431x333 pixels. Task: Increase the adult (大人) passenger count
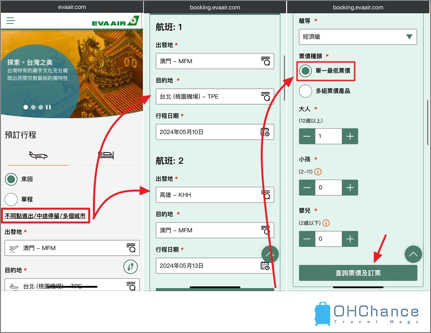pos(350,136)
